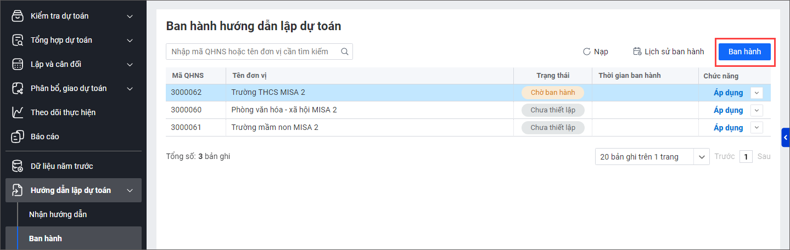Open the records-per-page dropdown
The height and width of the screenshot is (250, 790).
pos(702,157)
